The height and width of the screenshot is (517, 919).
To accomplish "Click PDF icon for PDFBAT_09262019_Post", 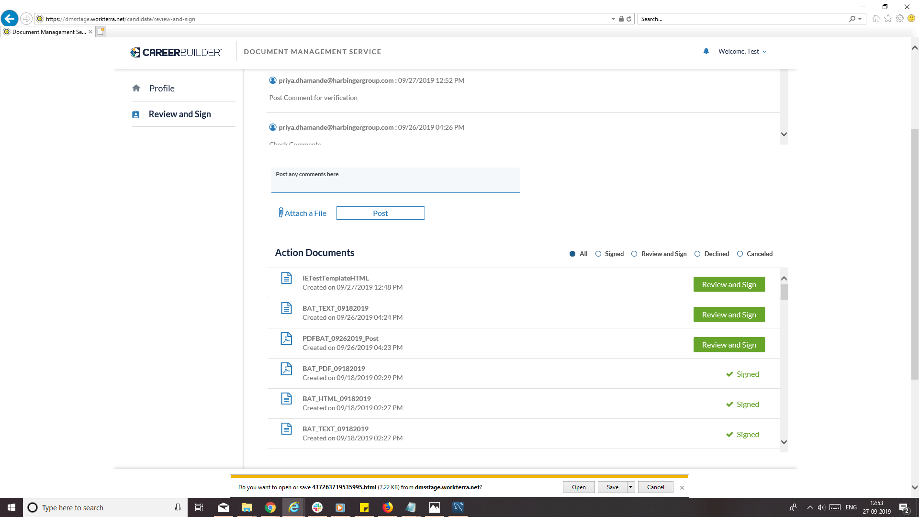I will (x=286, y=338).
